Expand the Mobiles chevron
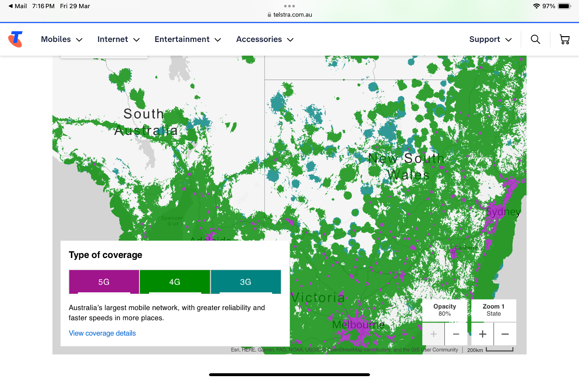Image resolution: width=579 pixels, height=380 pixels. pyautogui.click(x=79, y=40)
